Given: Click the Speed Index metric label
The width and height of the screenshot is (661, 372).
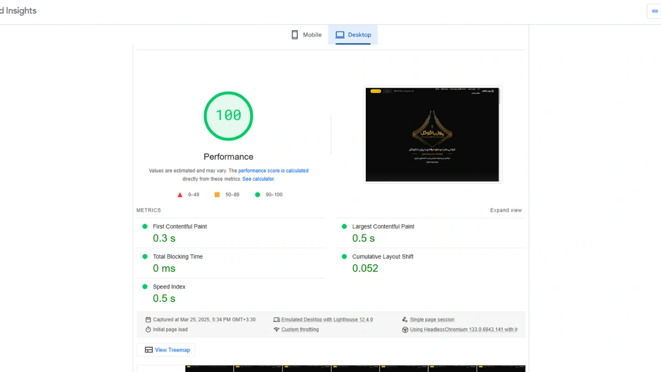Looking at the screenshot, I should pos(169,287).
